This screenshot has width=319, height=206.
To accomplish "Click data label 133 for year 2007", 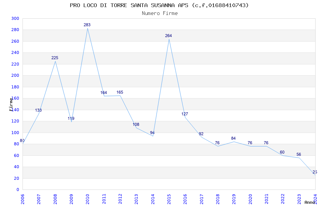I will (x=38, y=110).
